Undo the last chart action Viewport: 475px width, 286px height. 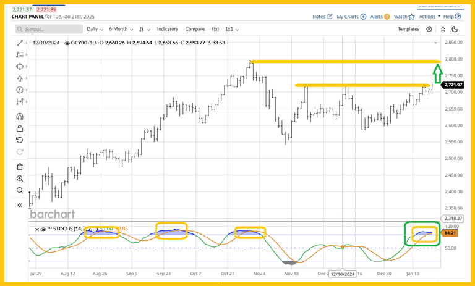(x=19, y=140)
